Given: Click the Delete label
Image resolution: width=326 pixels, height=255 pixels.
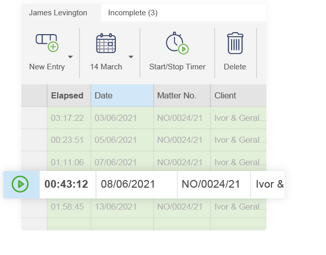Looking at the screenshot, I should pyautogui.click(x=235, y=67).
